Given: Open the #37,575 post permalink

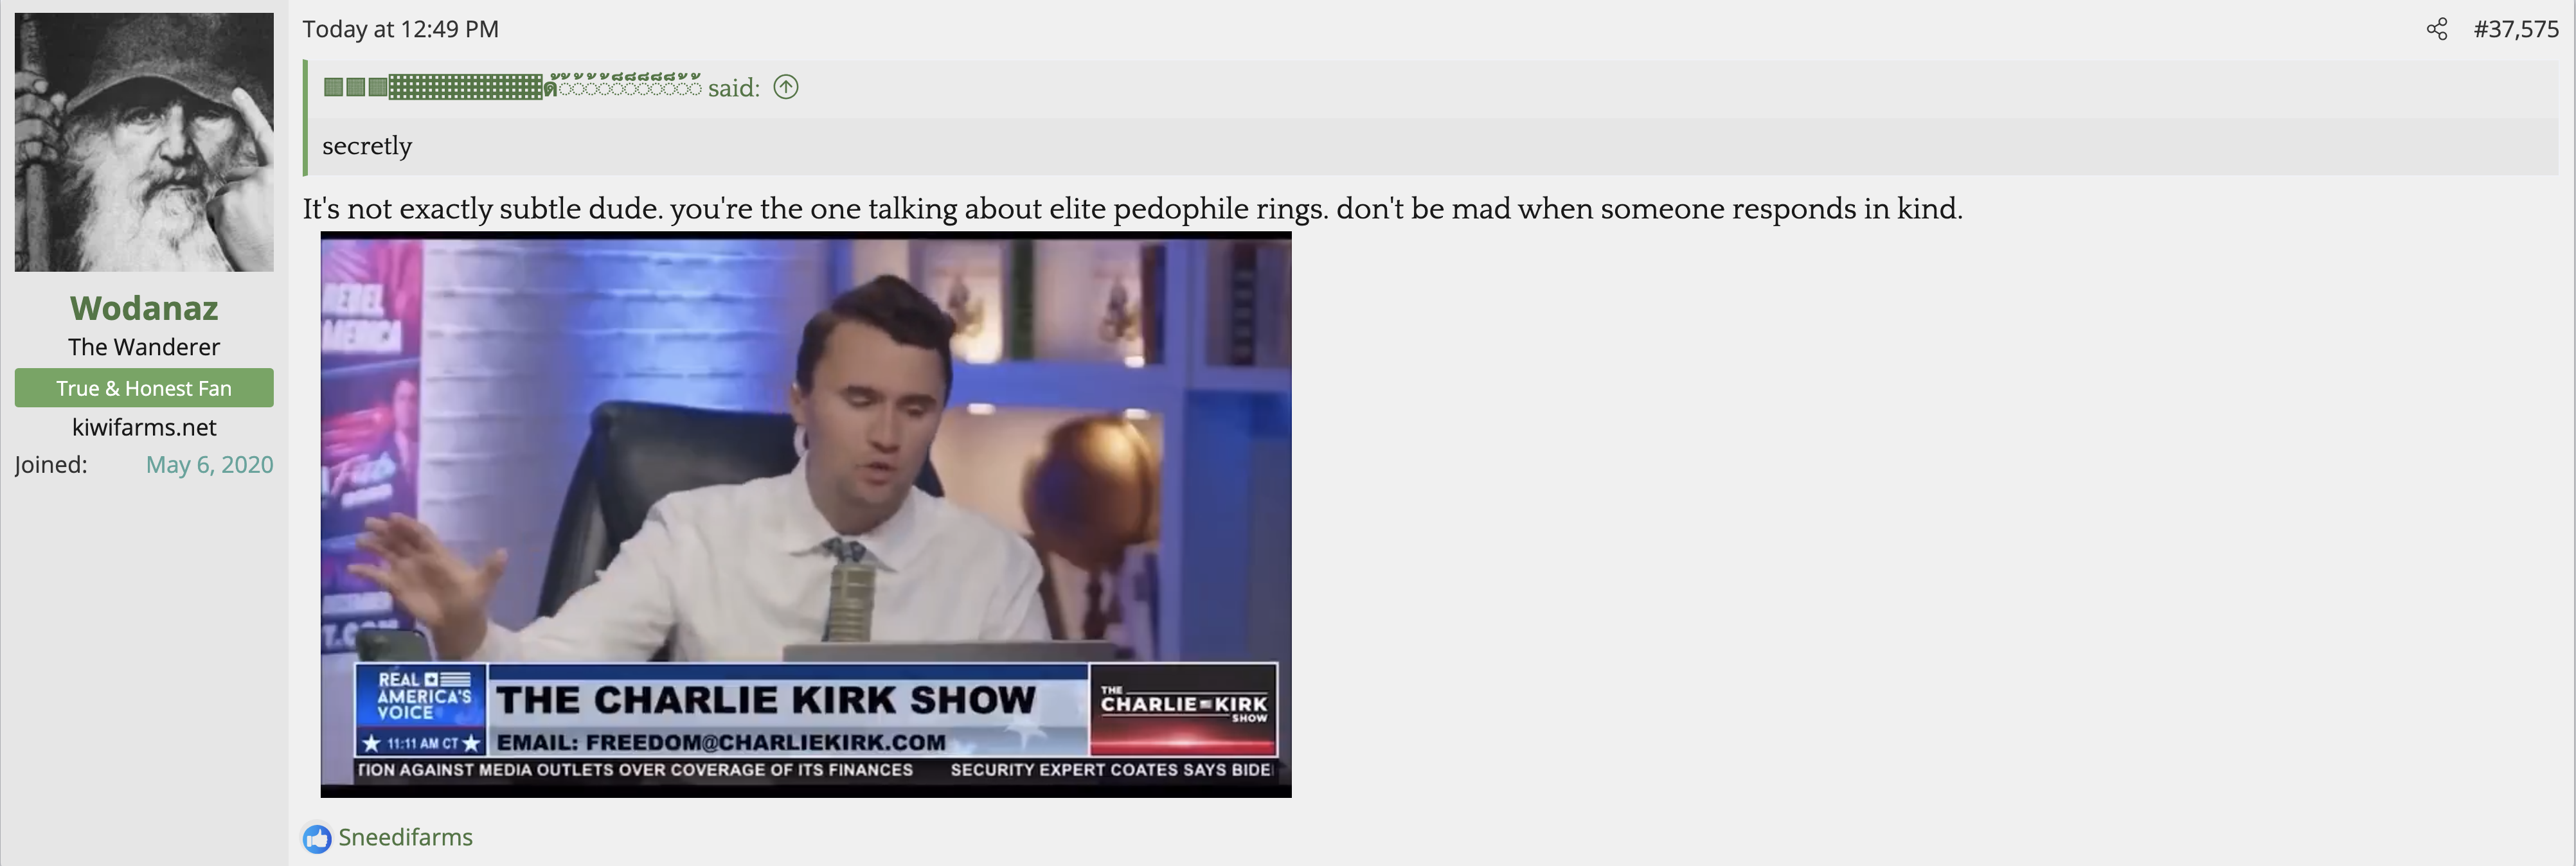Looking at the screenshot, I should click(2516, 29).
